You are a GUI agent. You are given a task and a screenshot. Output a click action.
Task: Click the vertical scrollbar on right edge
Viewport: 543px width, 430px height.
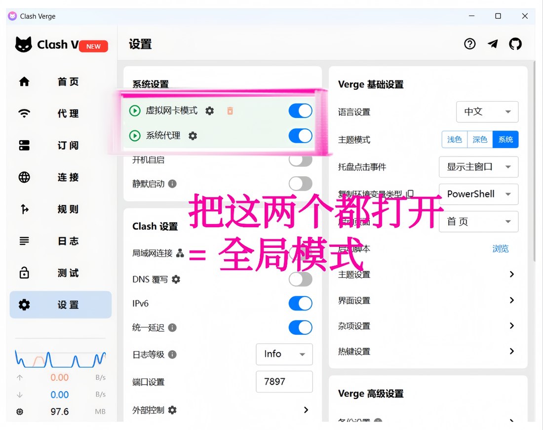point(535,161)
